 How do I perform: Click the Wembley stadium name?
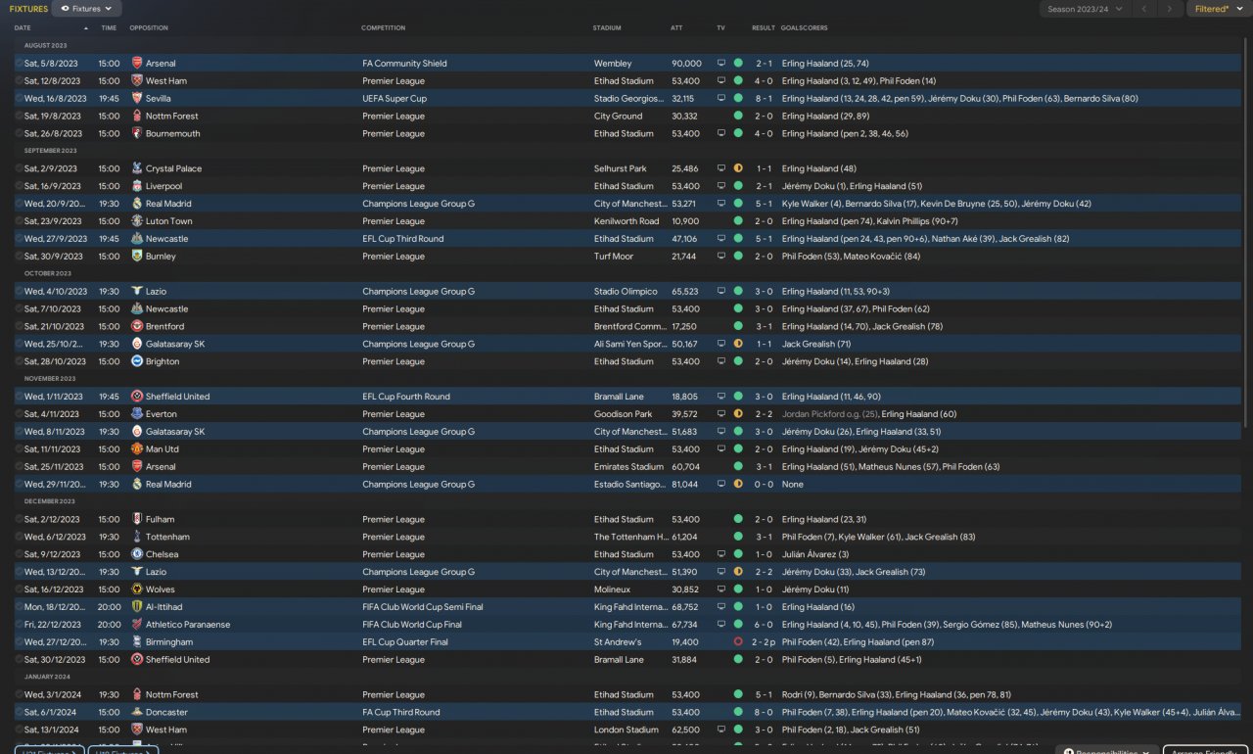tap(613, 64)
